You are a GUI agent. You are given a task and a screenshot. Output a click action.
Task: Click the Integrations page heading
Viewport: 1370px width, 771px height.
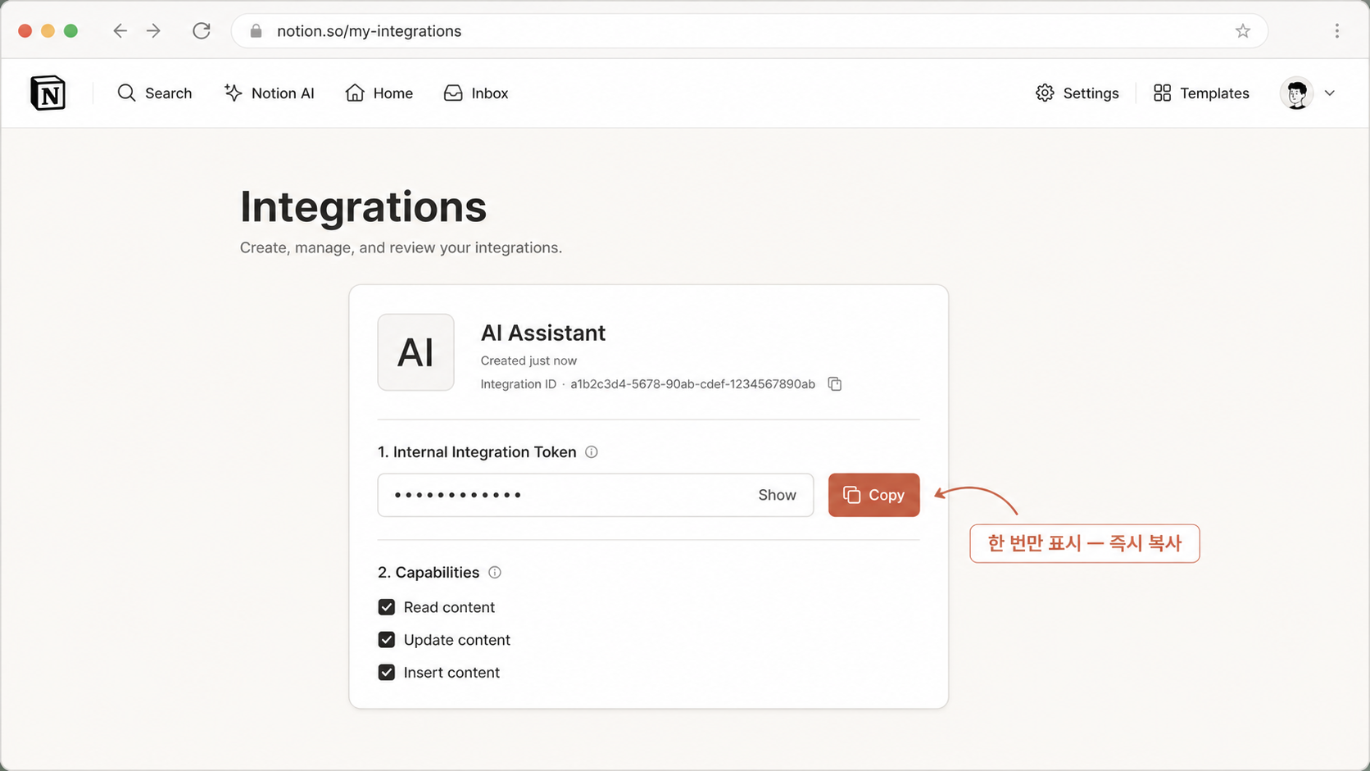(364, 206)
